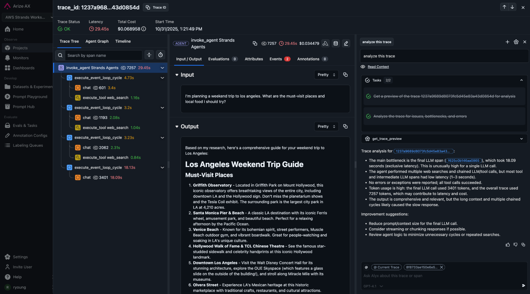Copy the Input content with copy icon

point(345,75)
